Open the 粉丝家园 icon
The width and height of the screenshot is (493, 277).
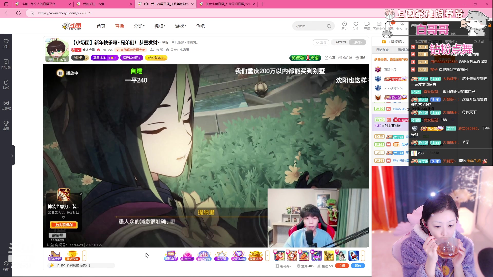click(204, 256)
